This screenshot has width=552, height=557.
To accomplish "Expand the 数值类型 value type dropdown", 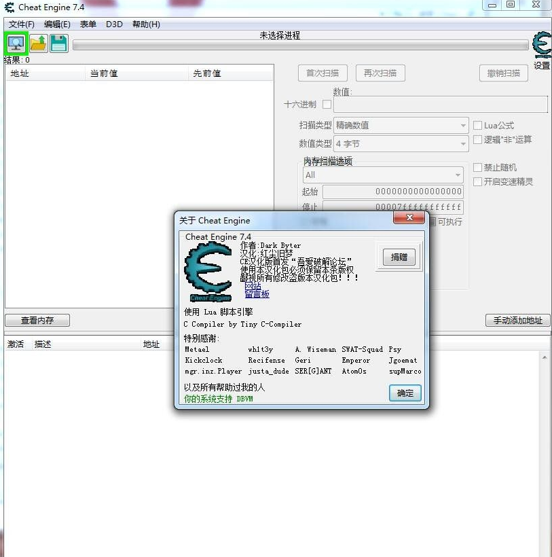I will [x=401, y=143].
